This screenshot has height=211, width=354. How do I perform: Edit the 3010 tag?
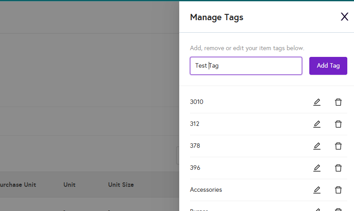[x=317, y=102]
